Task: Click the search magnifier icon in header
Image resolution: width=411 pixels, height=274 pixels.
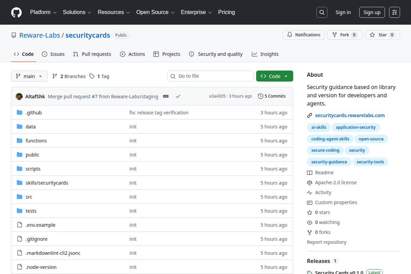Action: (x=322, y=12)
